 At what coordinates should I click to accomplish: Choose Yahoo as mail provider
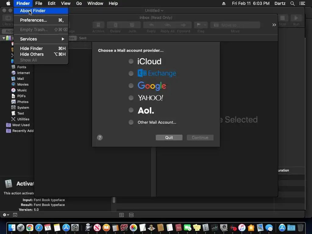pos(131,98)
